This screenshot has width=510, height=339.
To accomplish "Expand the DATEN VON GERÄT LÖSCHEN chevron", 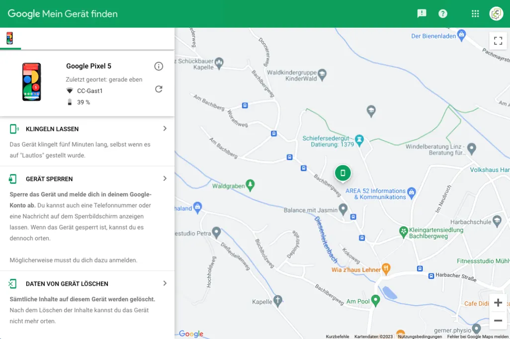I will point(165,283).
